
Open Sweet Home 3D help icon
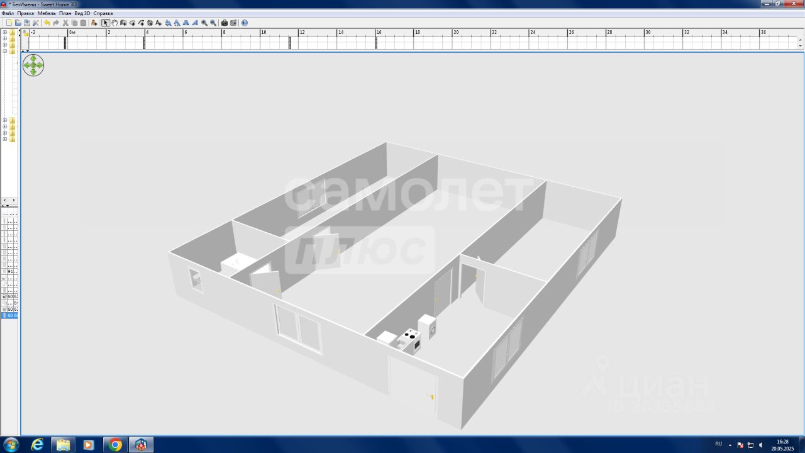coord(244,23)
